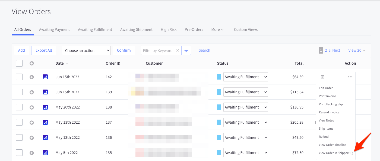Image resolution: width=380 pixels, height=161 pixels.
Task: Expand all orders using header plus icon
Action: tap(31, 63)
